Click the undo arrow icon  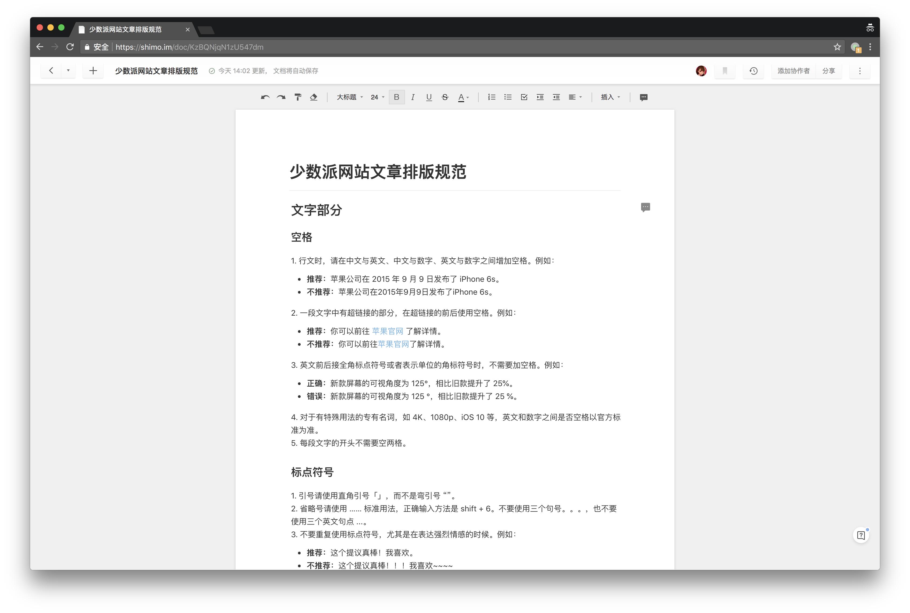click(x=265, y=97)
